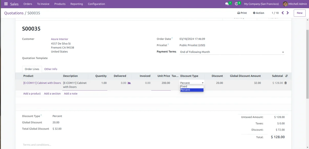Switch to the Other Info tab
Screen dimensions: 309x149
point(51,69)
